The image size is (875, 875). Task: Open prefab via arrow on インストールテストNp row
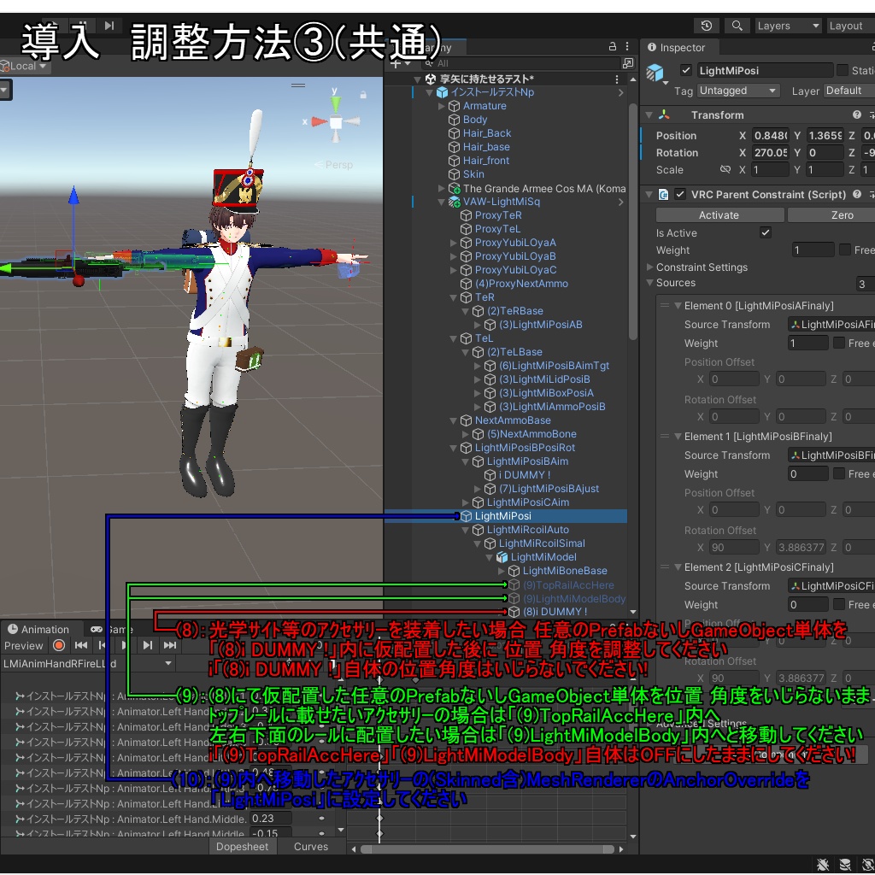[x=620, y=92]
